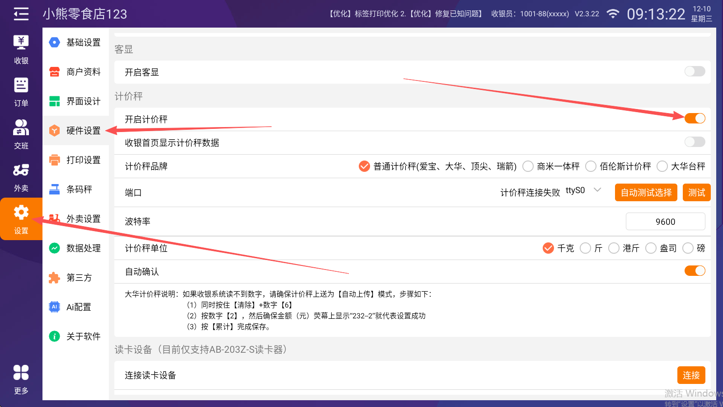Click the 自动测试选择 button
This screenshot has width=723, height=407.
646,193
